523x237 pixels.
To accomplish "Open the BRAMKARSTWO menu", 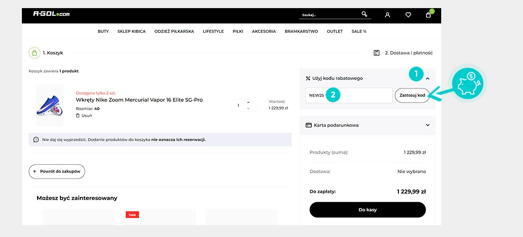I will (301, 31).
